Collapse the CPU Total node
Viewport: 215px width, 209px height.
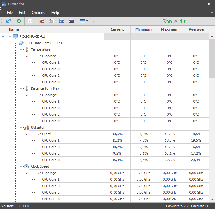coord(27,134)
